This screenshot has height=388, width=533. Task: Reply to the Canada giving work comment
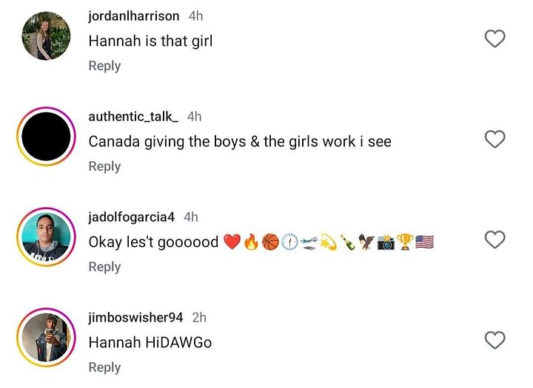104,166
